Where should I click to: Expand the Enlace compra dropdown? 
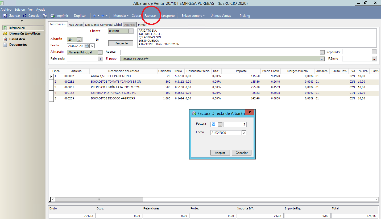point(204,16)
